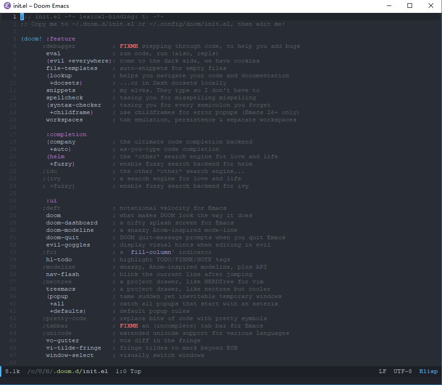Maximize the Doom Emacs window
This screenshot has height=385, width=442.
point(410,6)
